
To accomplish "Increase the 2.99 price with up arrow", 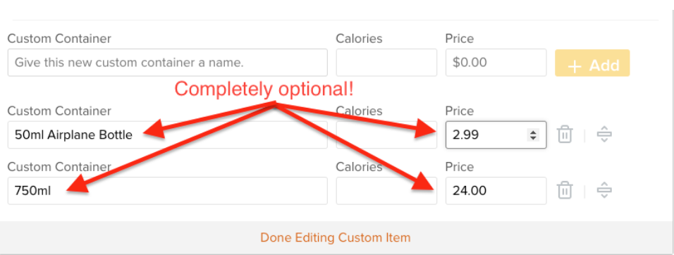I will pyautogui.click(x=533, y=132).
